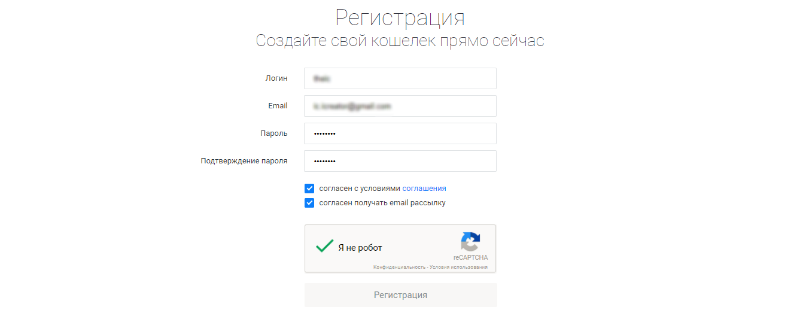The width and height of the screenshot is (803, 313).
Task: Focus the Подтверждение пароля field
Action: coord(400,161)
